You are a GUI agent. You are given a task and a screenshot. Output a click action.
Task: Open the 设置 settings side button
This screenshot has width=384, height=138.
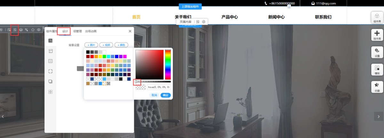(377, 52)
